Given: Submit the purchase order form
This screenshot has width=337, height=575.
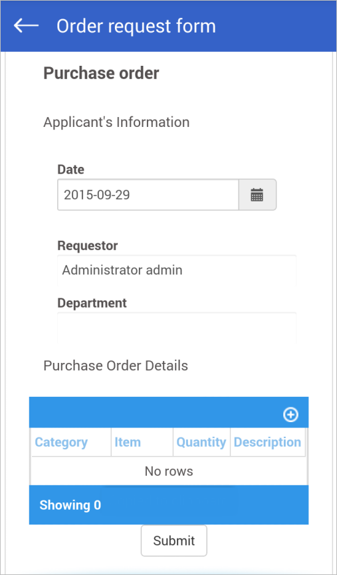Looking at the screenshot, I should pyautogui.click(x=173, y=540).
